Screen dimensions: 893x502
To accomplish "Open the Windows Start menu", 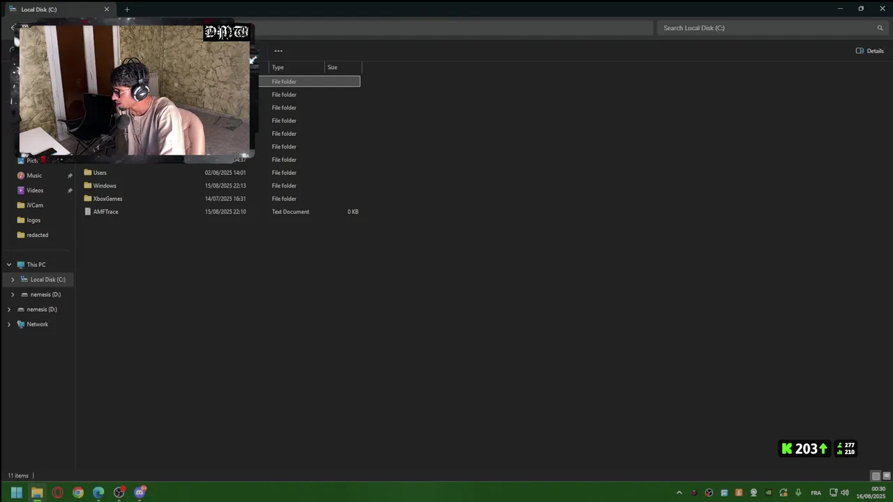I will 17,493.
